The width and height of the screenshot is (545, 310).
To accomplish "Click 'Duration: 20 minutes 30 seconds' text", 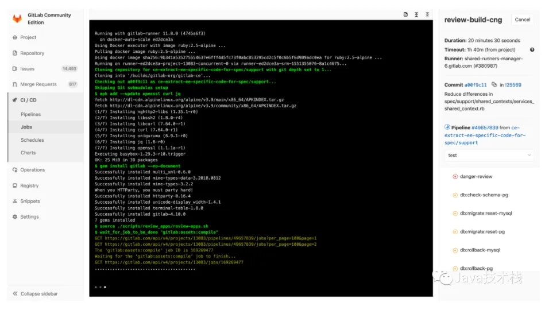I will tap(482, 41).
